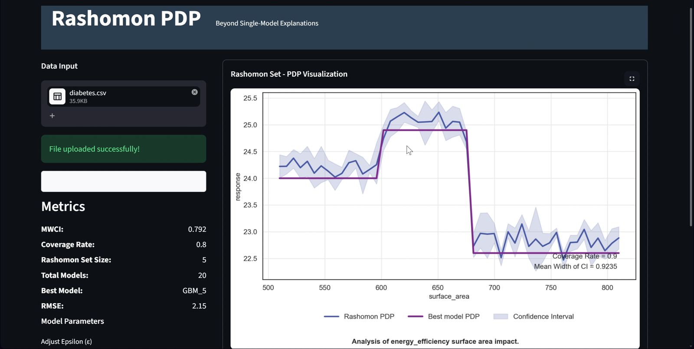
Task: Click the vertical page scrollbar thumb
Action: point(691,117)
